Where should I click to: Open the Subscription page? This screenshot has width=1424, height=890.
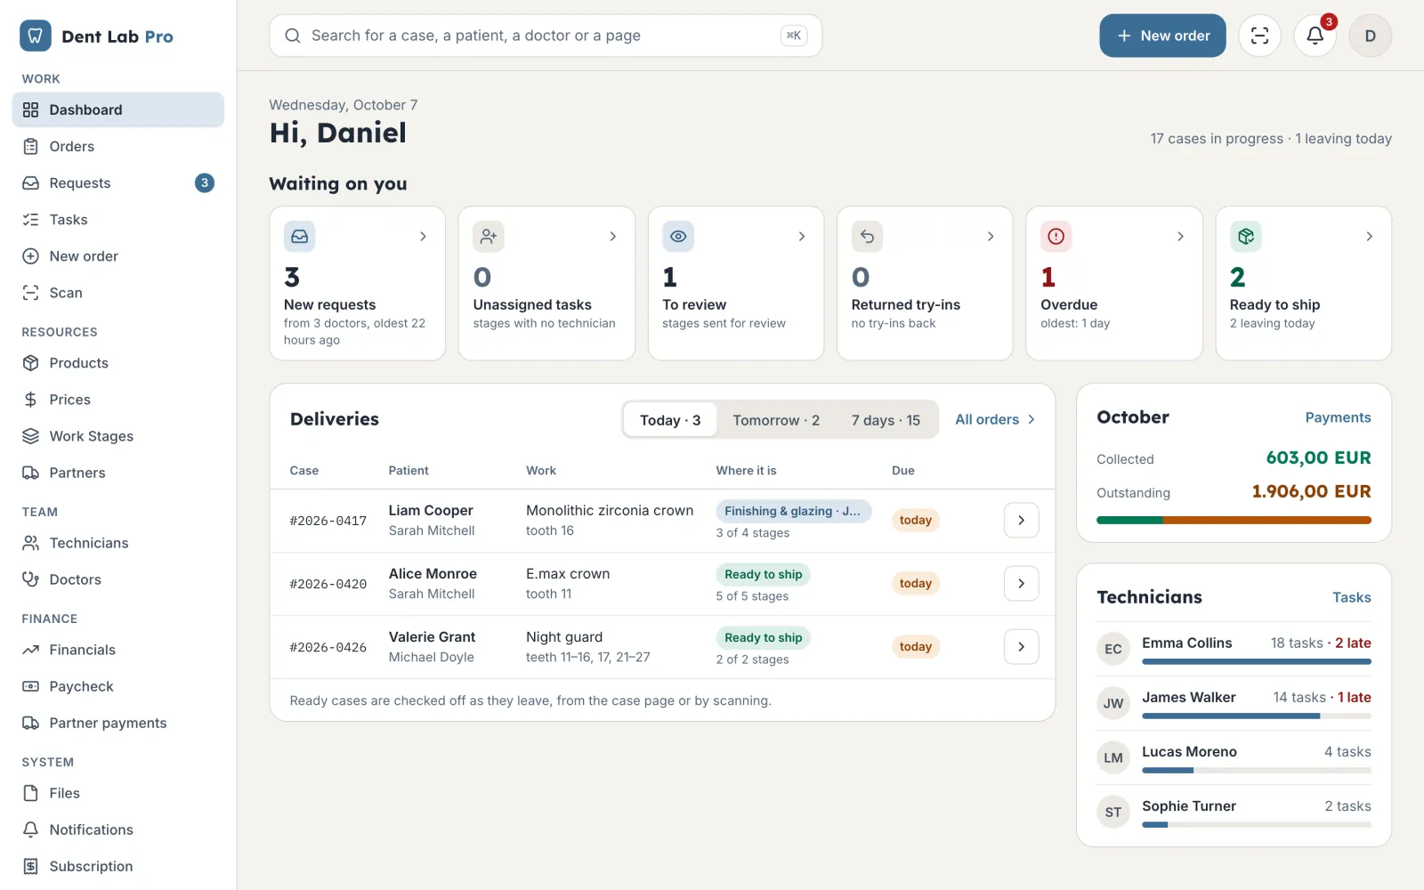click(x=118, y=865)
